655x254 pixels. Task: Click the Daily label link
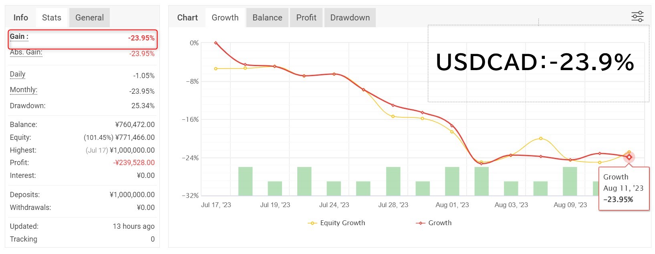(18, 74)
